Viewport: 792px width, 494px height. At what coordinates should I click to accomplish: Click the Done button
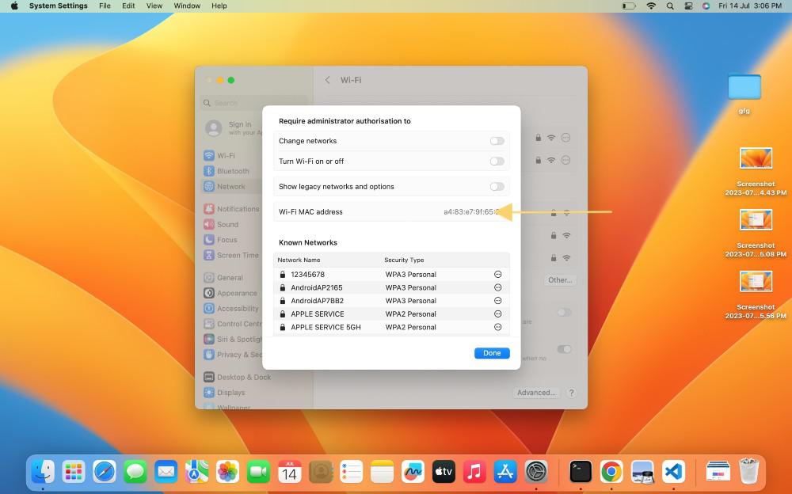click(492, 352)
